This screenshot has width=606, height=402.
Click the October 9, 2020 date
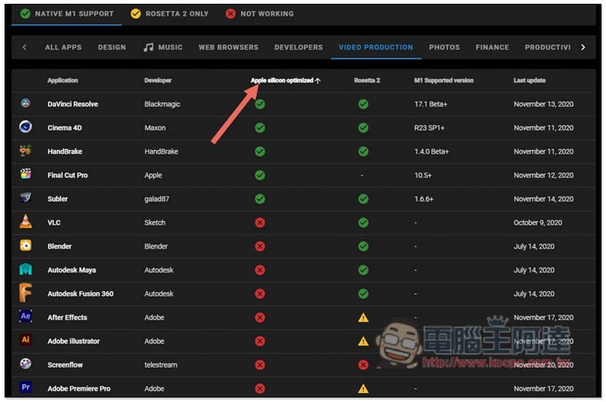pos(538,223)
